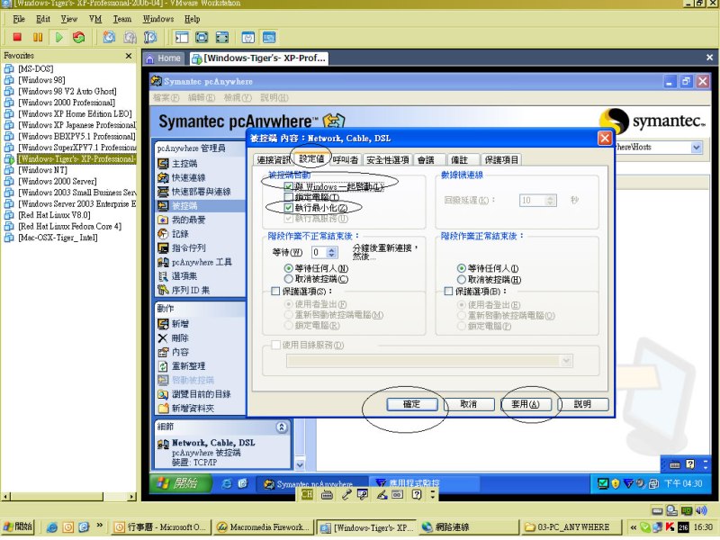Click the 套用(A) button
The height and width of the screenshot is (540, 720).
point(526,404)
